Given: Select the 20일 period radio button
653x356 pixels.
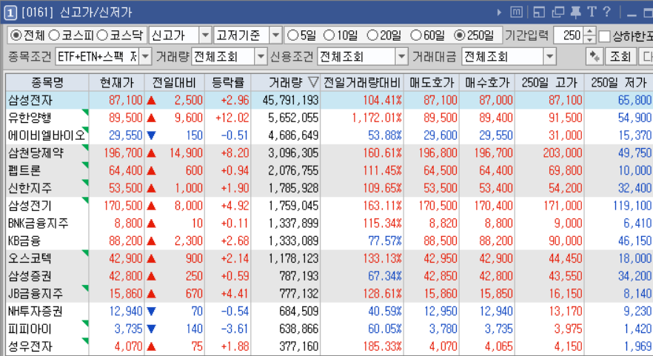Looking at the screenshot, I should tap(372, 36).
